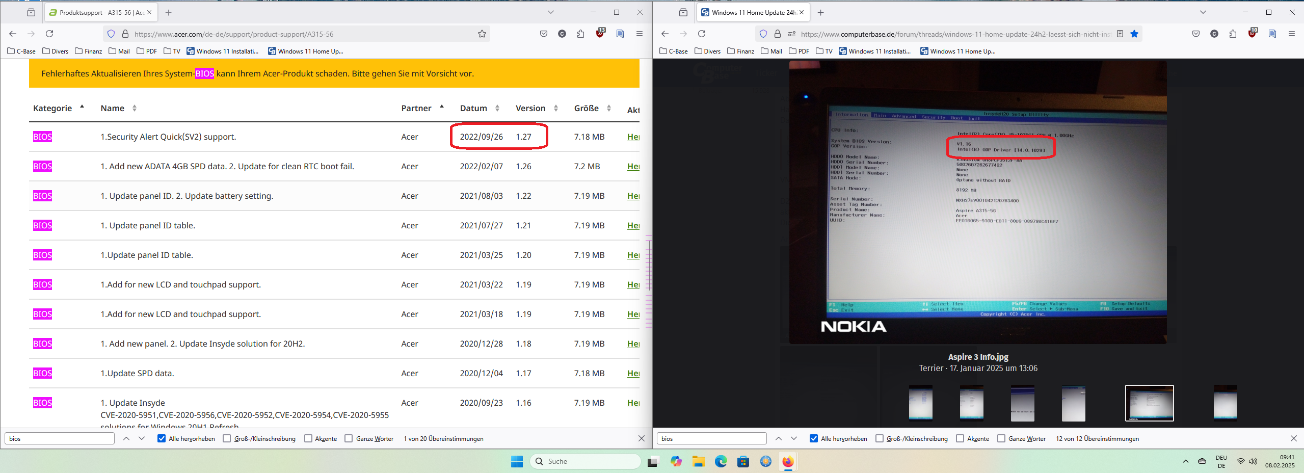The image size is (1304, 473).
Task: Enable Ganze Wörter in the ComputerBase find bar
Action: (x=1001, y=438)
